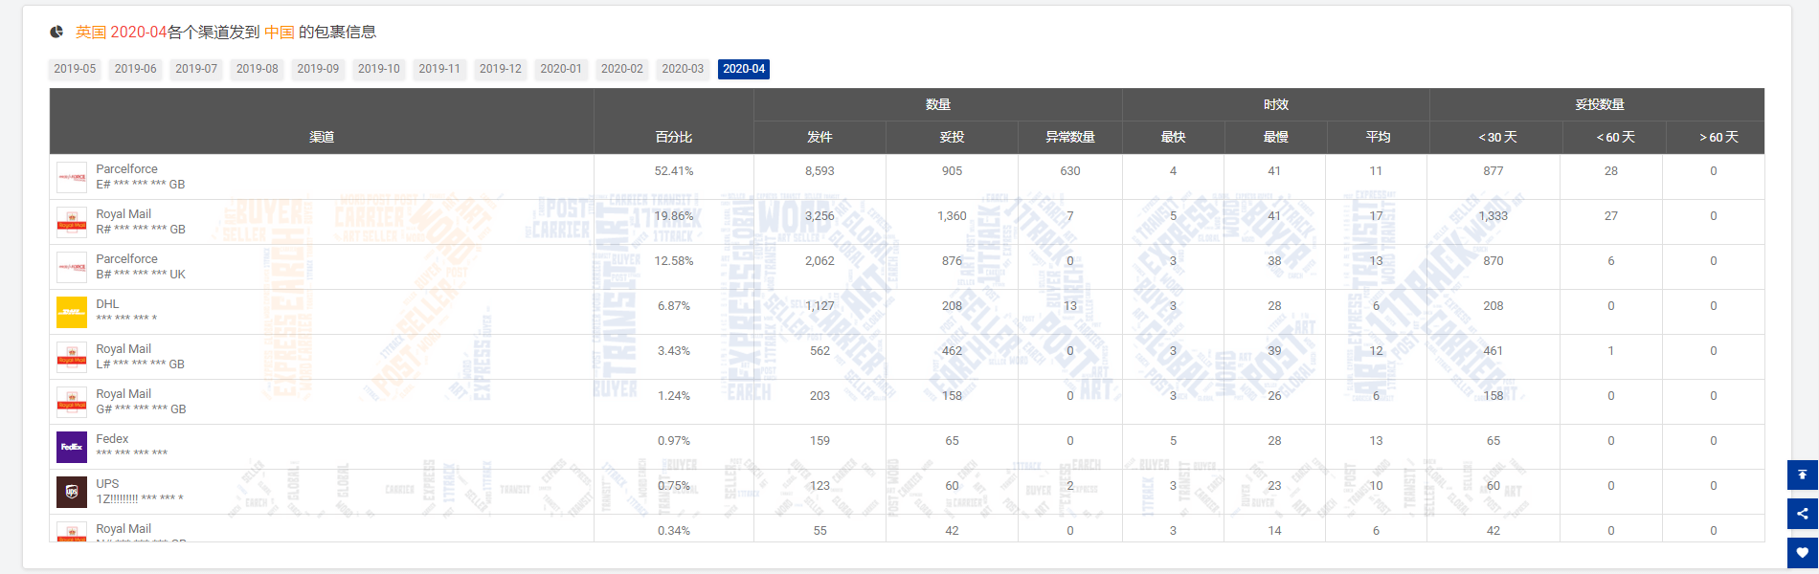This screenshot has height=574, width=1819.
Task: Switch to the 2019-05 month tab
Action: (75, 69)
